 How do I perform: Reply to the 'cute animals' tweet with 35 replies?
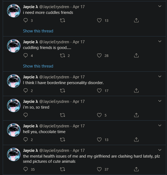[26, 169]
